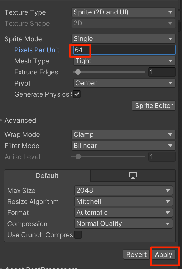Adjust the Extrude Edges slider handle
The image size is (182, 269).
pyautogui.click(x=78, y=72)
